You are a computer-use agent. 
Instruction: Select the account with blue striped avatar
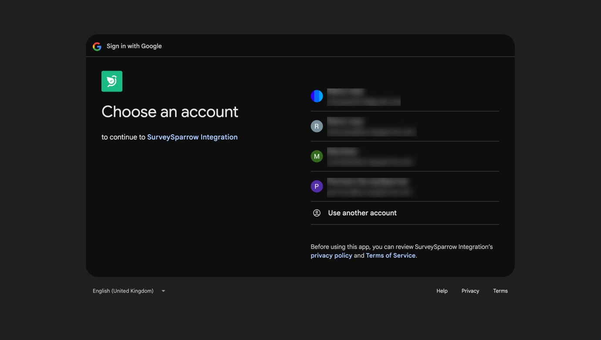click(405, 96)
